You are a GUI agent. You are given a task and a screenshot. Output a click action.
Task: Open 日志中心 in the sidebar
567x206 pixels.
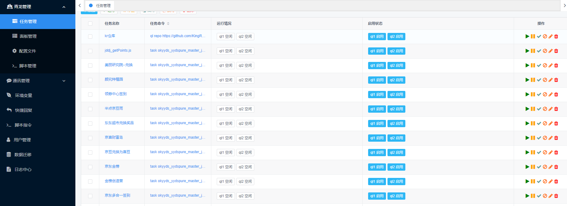(x=38, y=169)
